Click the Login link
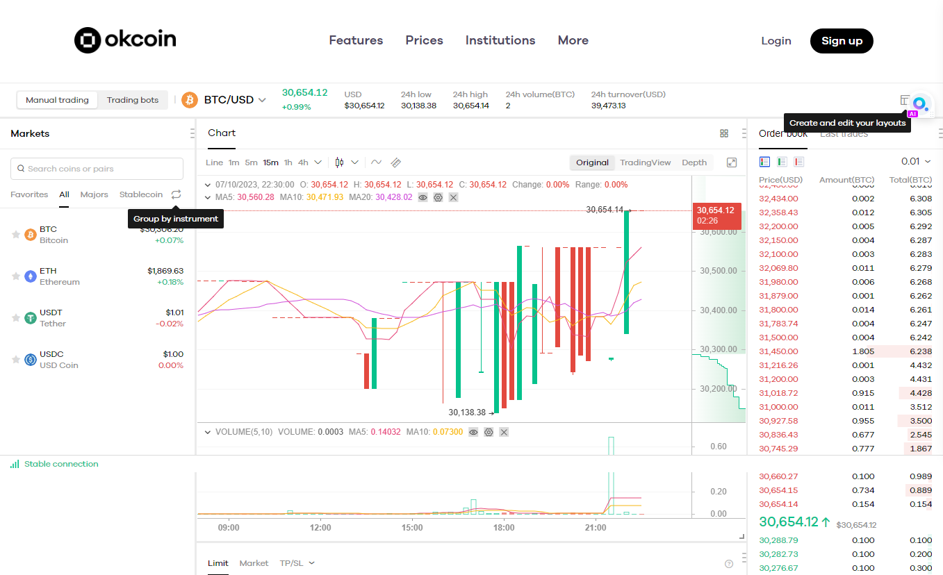This screenshot has width=943, height=575. tap(776, 41)
